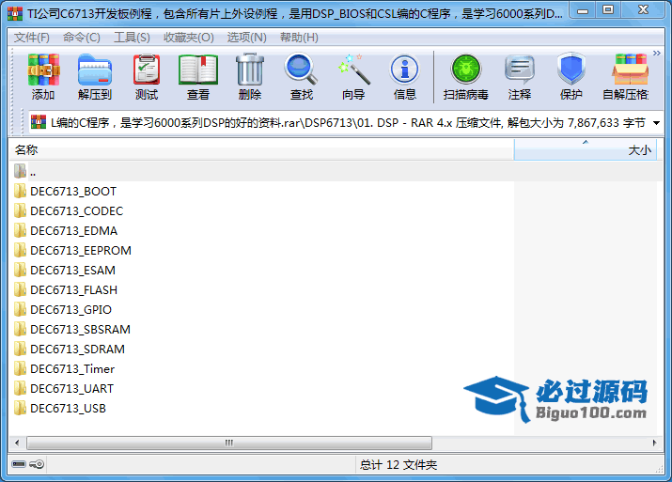Screen dimensions: 672x482
Task: Click the folder icon beside DEC6713_Timer
Action: [x=20, y=368]
